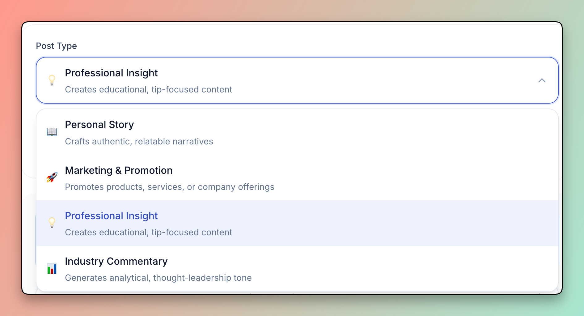Collapse the Post Type dropdown using the chevron
The height and width of the screenshot is (316, 584).
[x=542, y=81]
